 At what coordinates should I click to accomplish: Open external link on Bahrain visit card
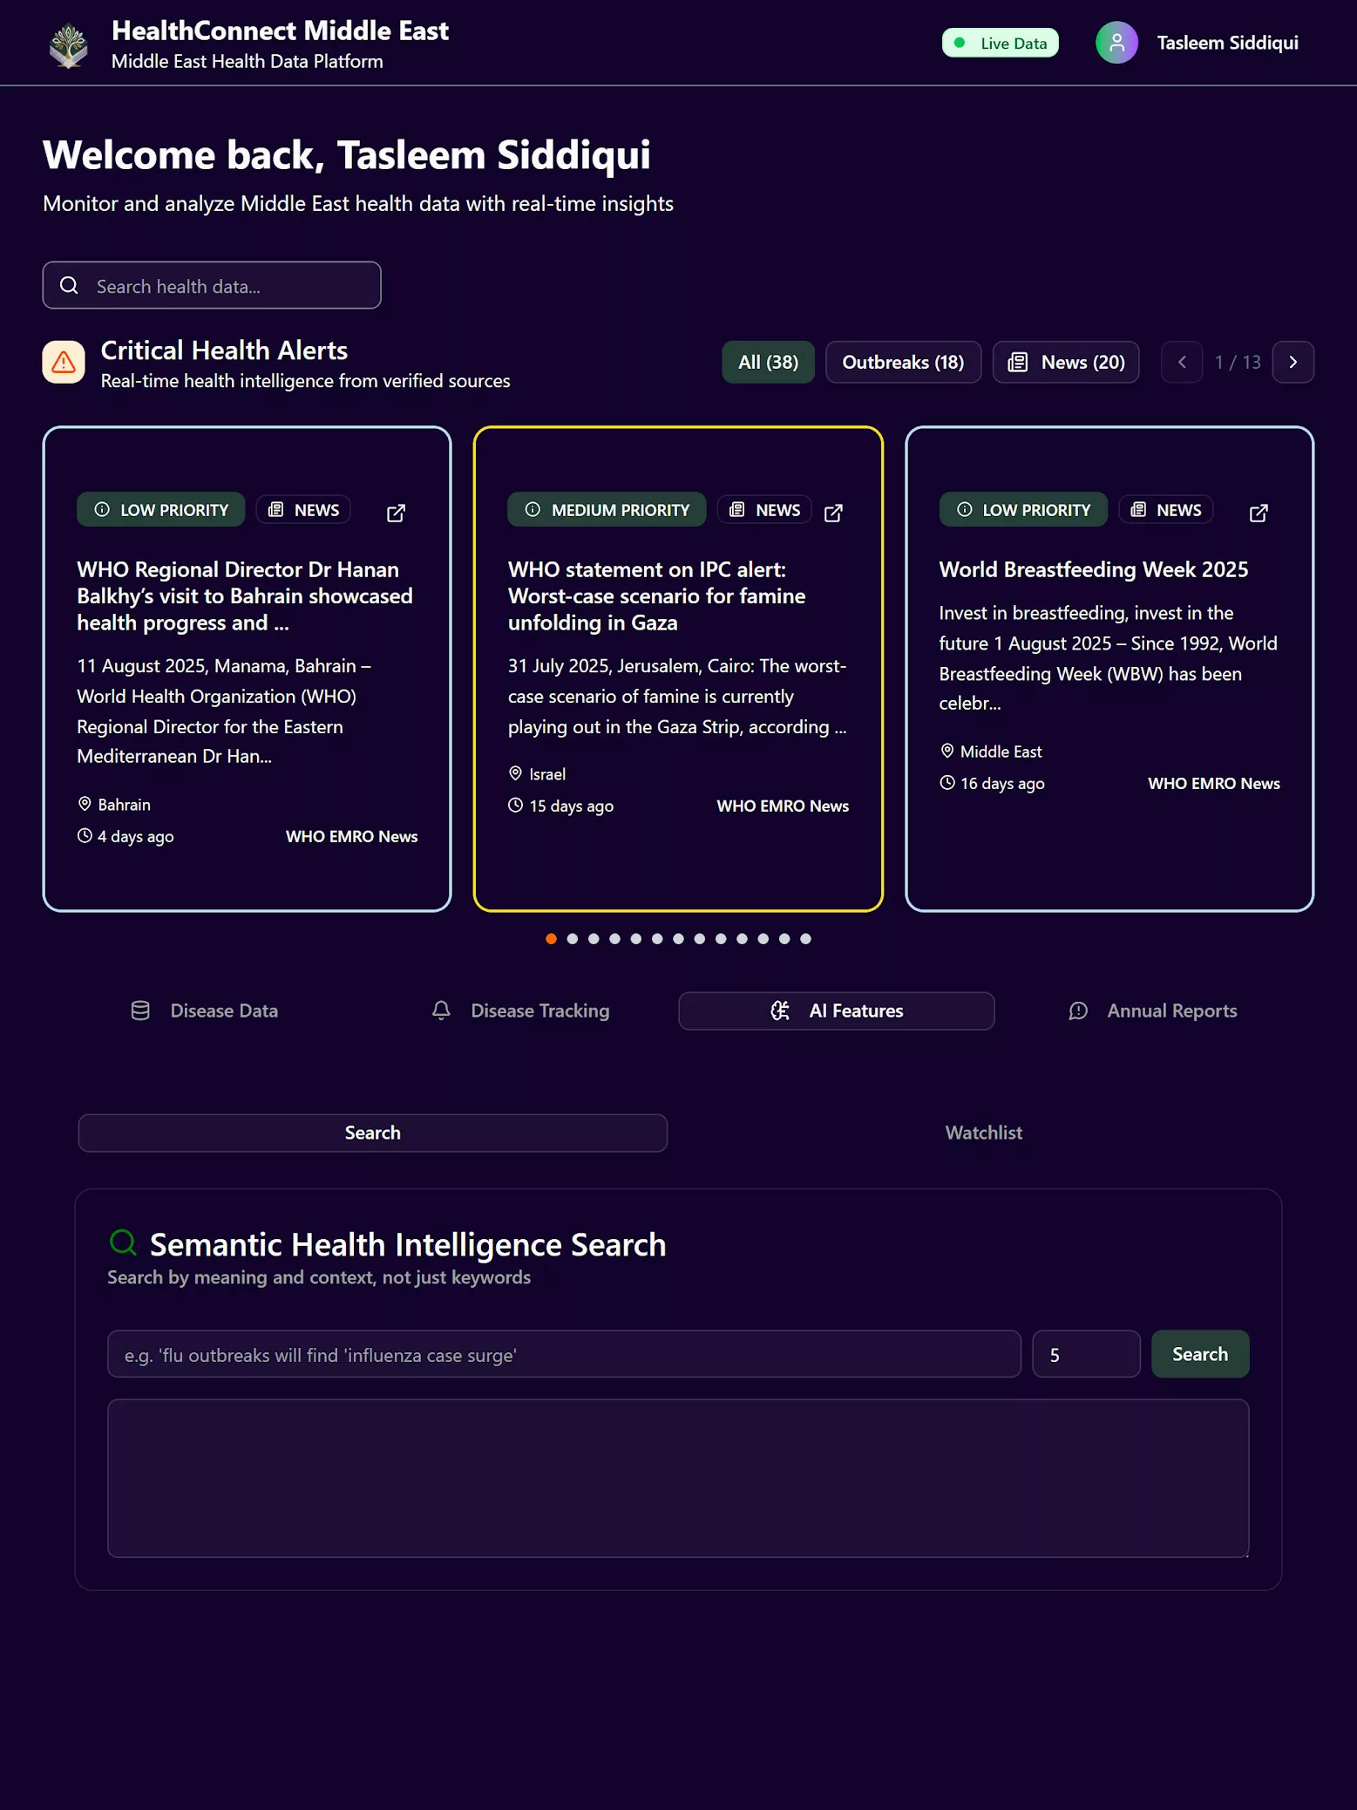[x=396, y=513]
